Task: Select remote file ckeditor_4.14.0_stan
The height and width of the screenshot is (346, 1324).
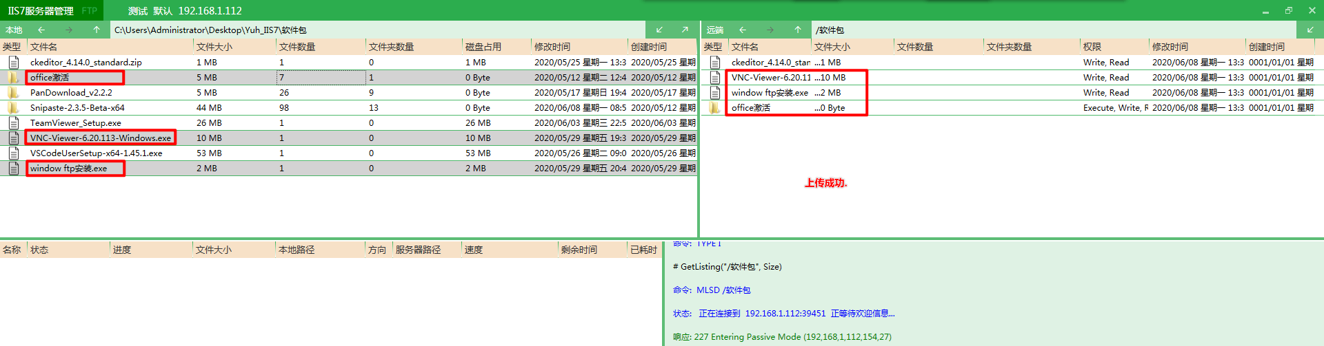Action: click(x=771, y=62)
